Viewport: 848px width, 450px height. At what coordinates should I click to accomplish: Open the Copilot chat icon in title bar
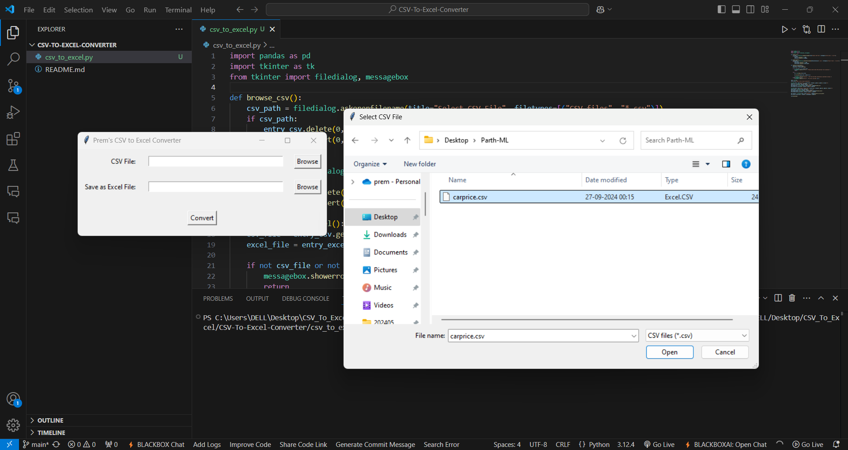(600, 9)
